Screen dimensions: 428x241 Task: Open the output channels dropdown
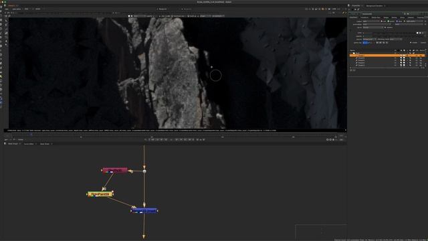(x=371, y=21)
